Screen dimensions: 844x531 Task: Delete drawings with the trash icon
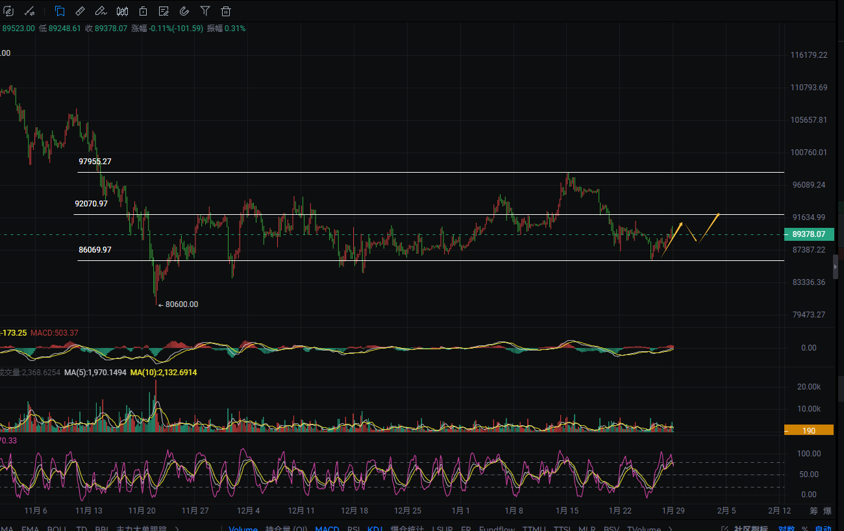[x=226, y=11]
